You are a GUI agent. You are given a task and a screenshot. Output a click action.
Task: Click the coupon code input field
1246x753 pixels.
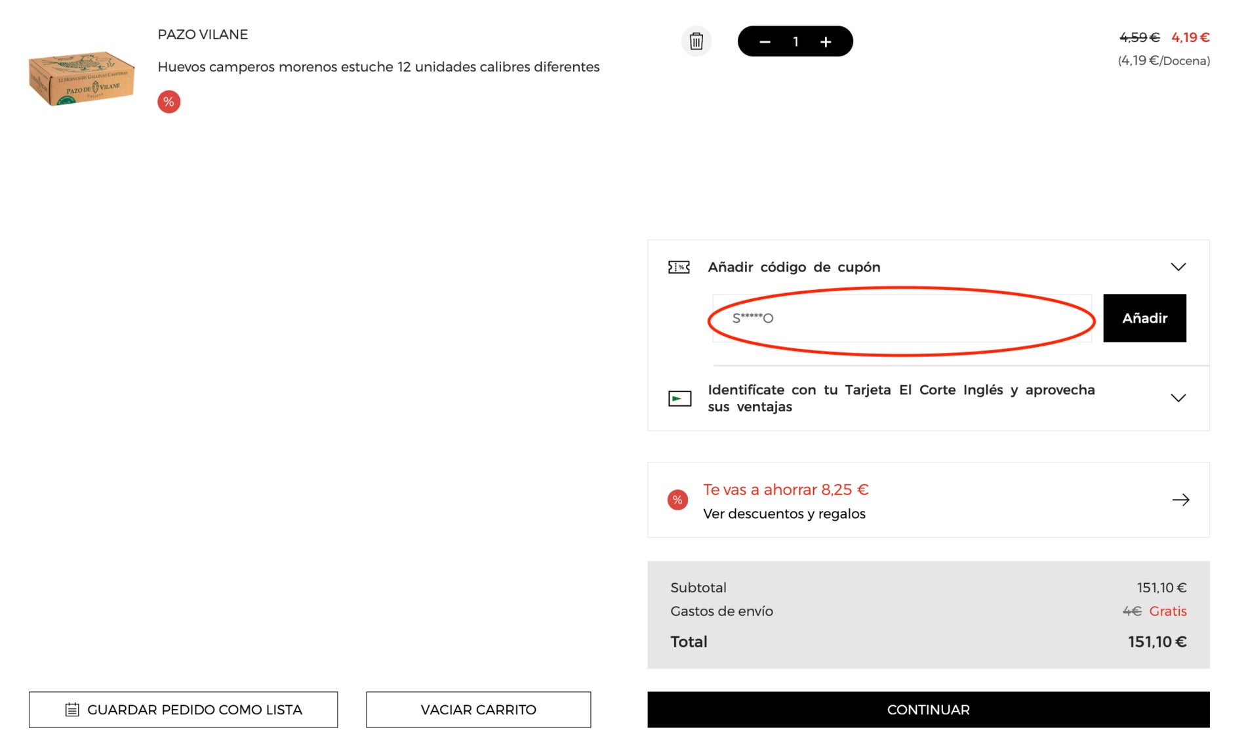coord(900,318)
